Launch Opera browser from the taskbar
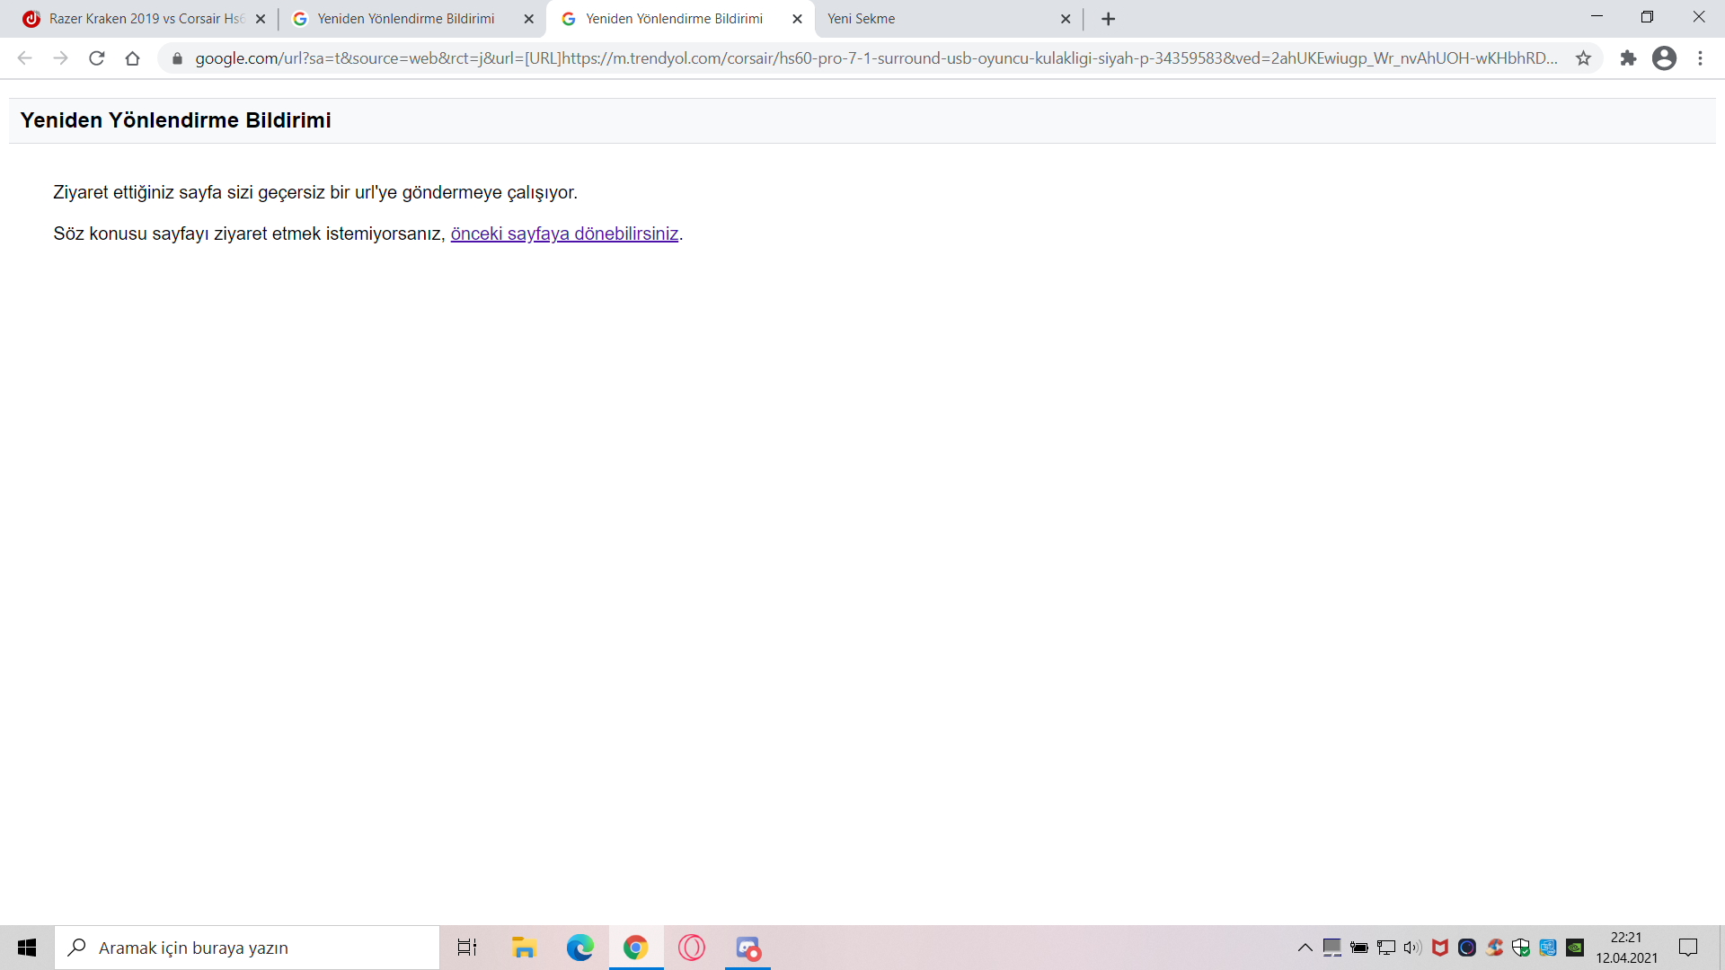 692,948
